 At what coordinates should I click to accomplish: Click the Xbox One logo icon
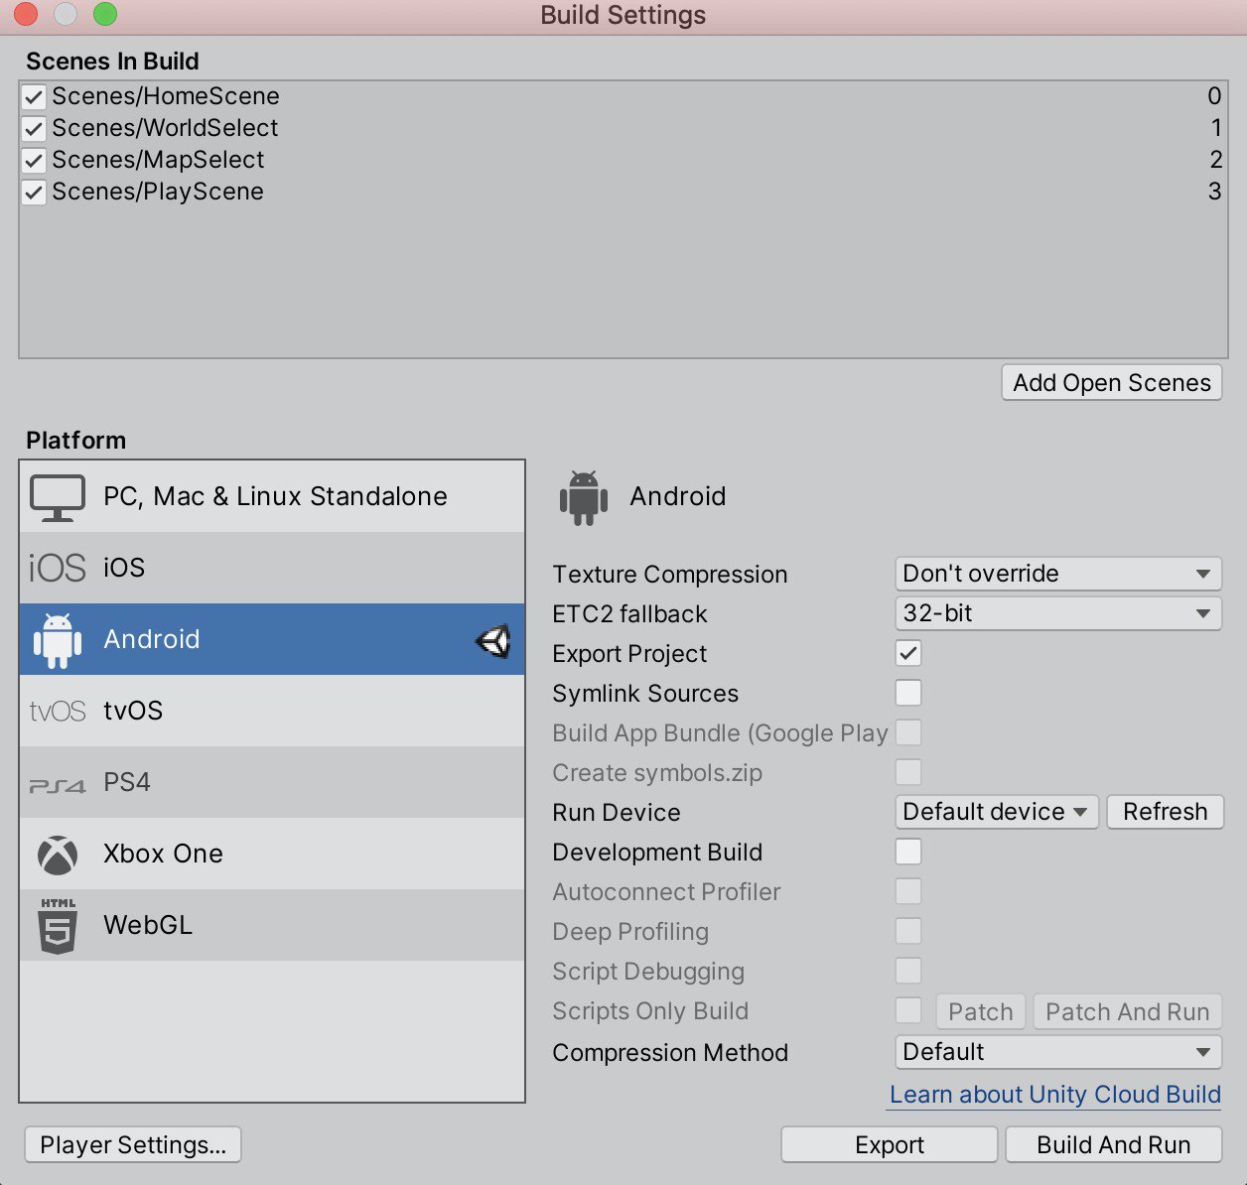coord(58,855)
